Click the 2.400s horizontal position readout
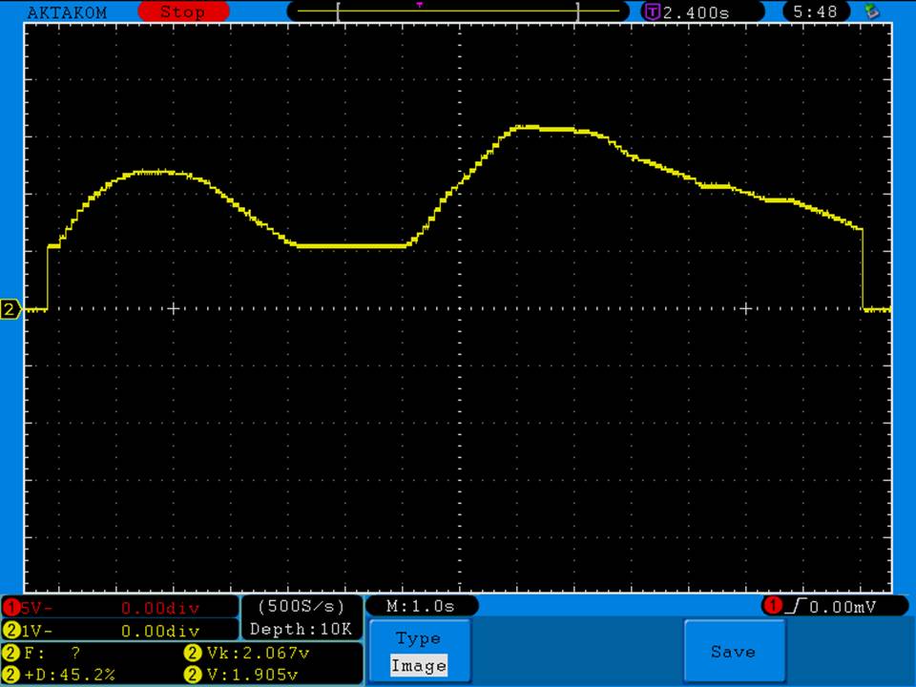 click(696, 11)
